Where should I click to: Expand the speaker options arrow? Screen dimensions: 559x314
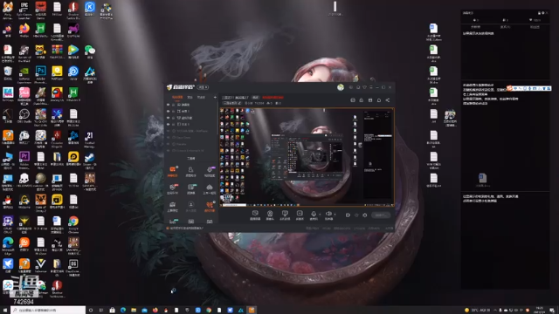[x=335, y=214]
